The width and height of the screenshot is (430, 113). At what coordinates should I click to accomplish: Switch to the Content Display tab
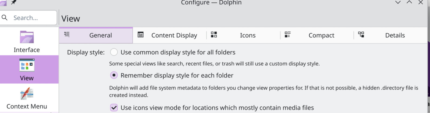tap(174, 35)
